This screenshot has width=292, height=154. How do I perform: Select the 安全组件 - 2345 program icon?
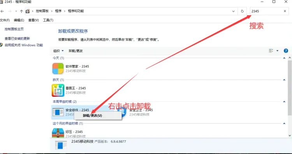(x=58, y=112)
